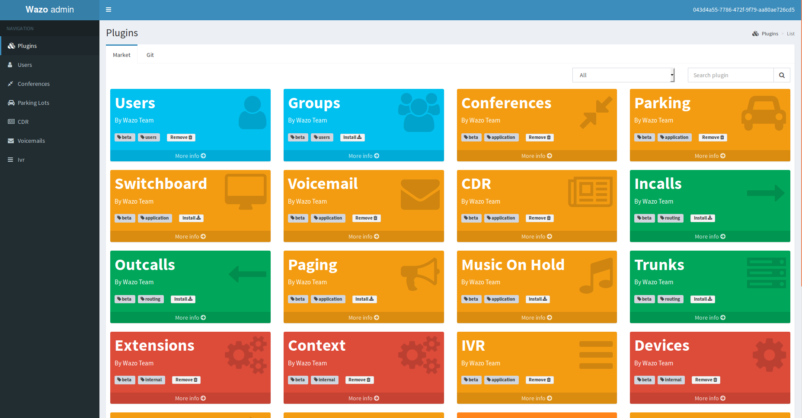Screen dimensions: 802x418
Task: Click the application tag on Switchboard card
Action: 155,218
